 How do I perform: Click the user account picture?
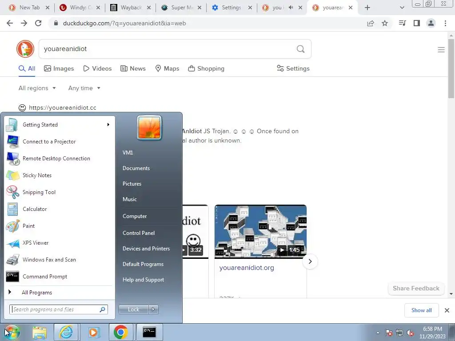pos(149,127)
